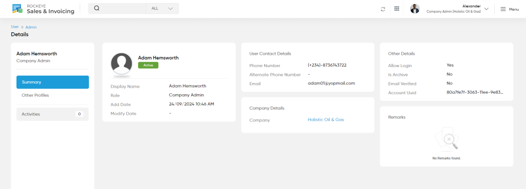The height and width of the screenshot is (189, 526).
Task: Click the truncated Account Uuid value
Action: (x=475, y=92)
